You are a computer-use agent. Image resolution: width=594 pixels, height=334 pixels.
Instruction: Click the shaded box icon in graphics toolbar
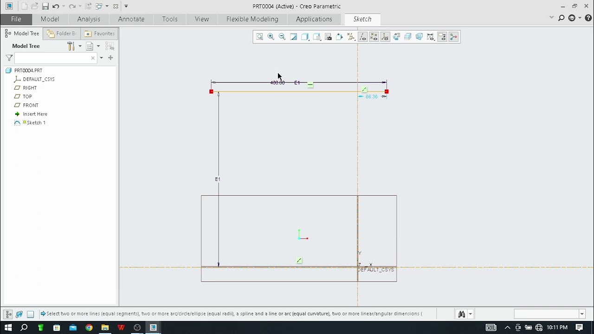[408, 37]
